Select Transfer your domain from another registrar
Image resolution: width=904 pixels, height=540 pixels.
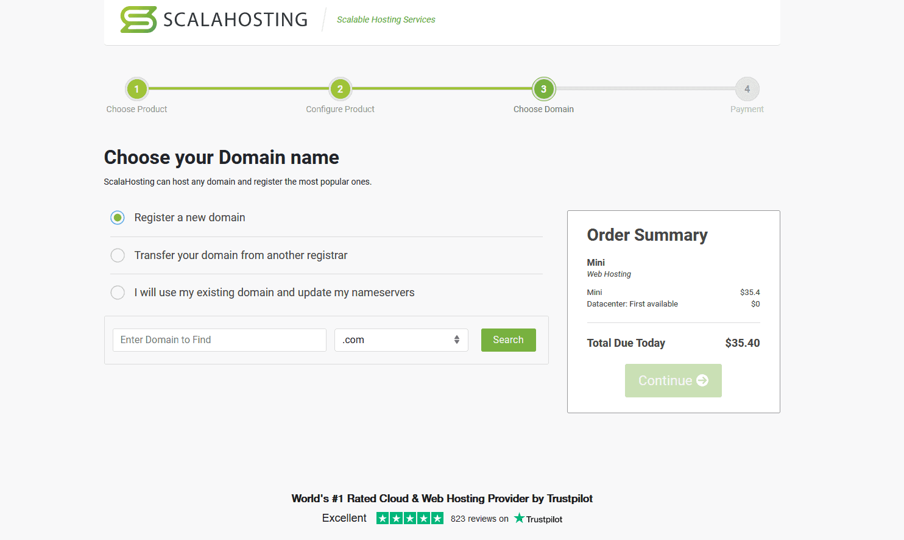(118, 255)
